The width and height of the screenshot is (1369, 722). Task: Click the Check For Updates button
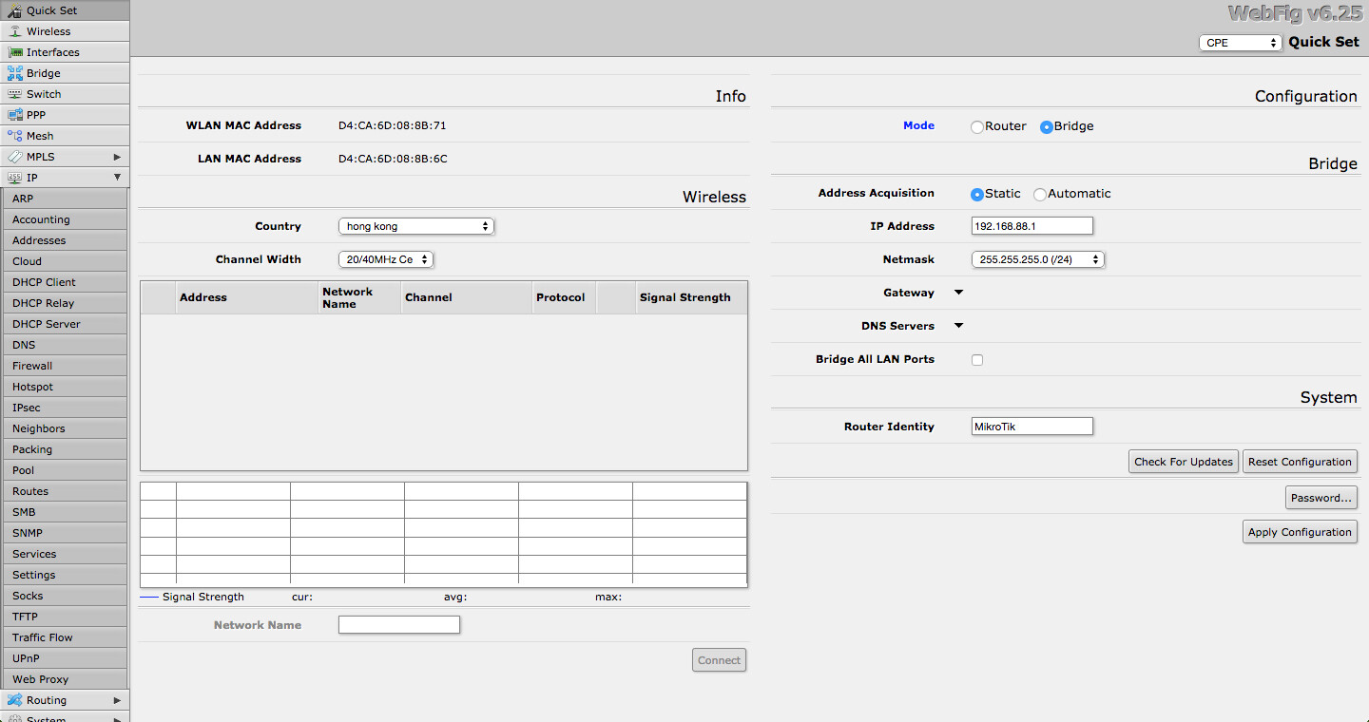pyautogui.click(x=1183, y=462)
